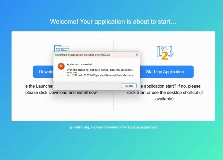Click the '(Web API:' label line in dialog
This screenshot has height=160, width=223.
(x=72, y=73)
